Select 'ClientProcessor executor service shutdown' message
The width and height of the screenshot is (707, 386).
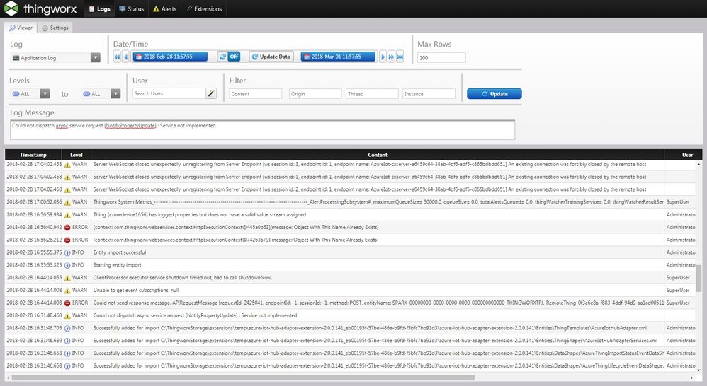[183, 278]
